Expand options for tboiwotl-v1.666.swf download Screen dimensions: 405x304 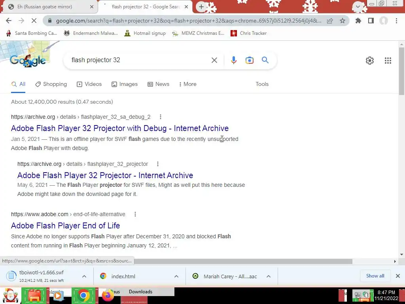click(84, 276)
